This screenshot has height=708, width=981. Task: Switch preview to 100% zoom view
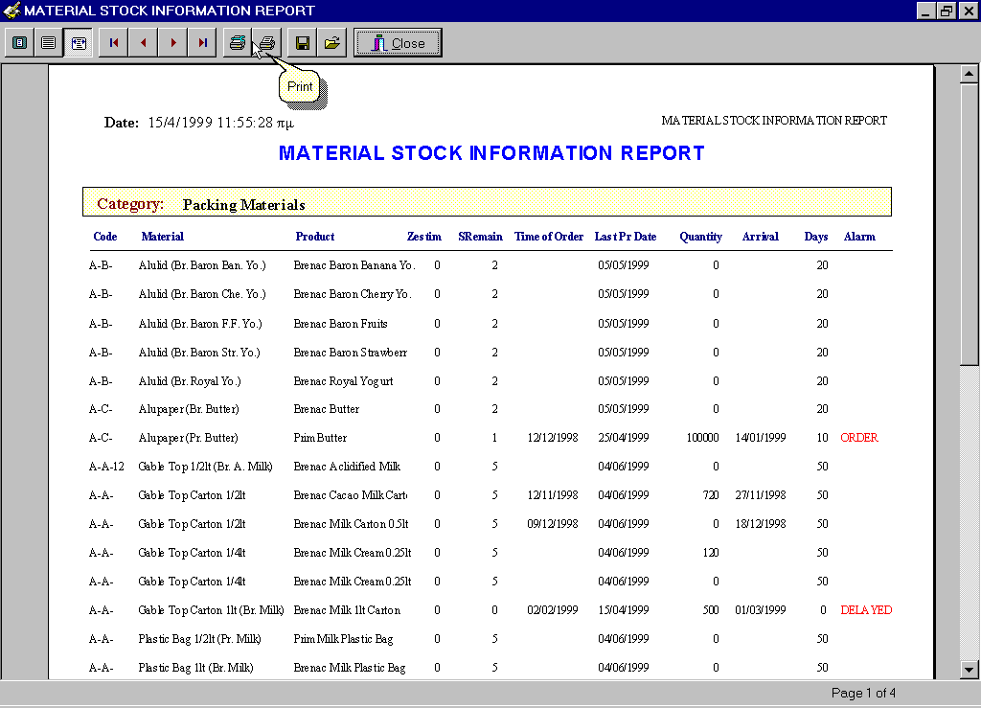(48, 43)
